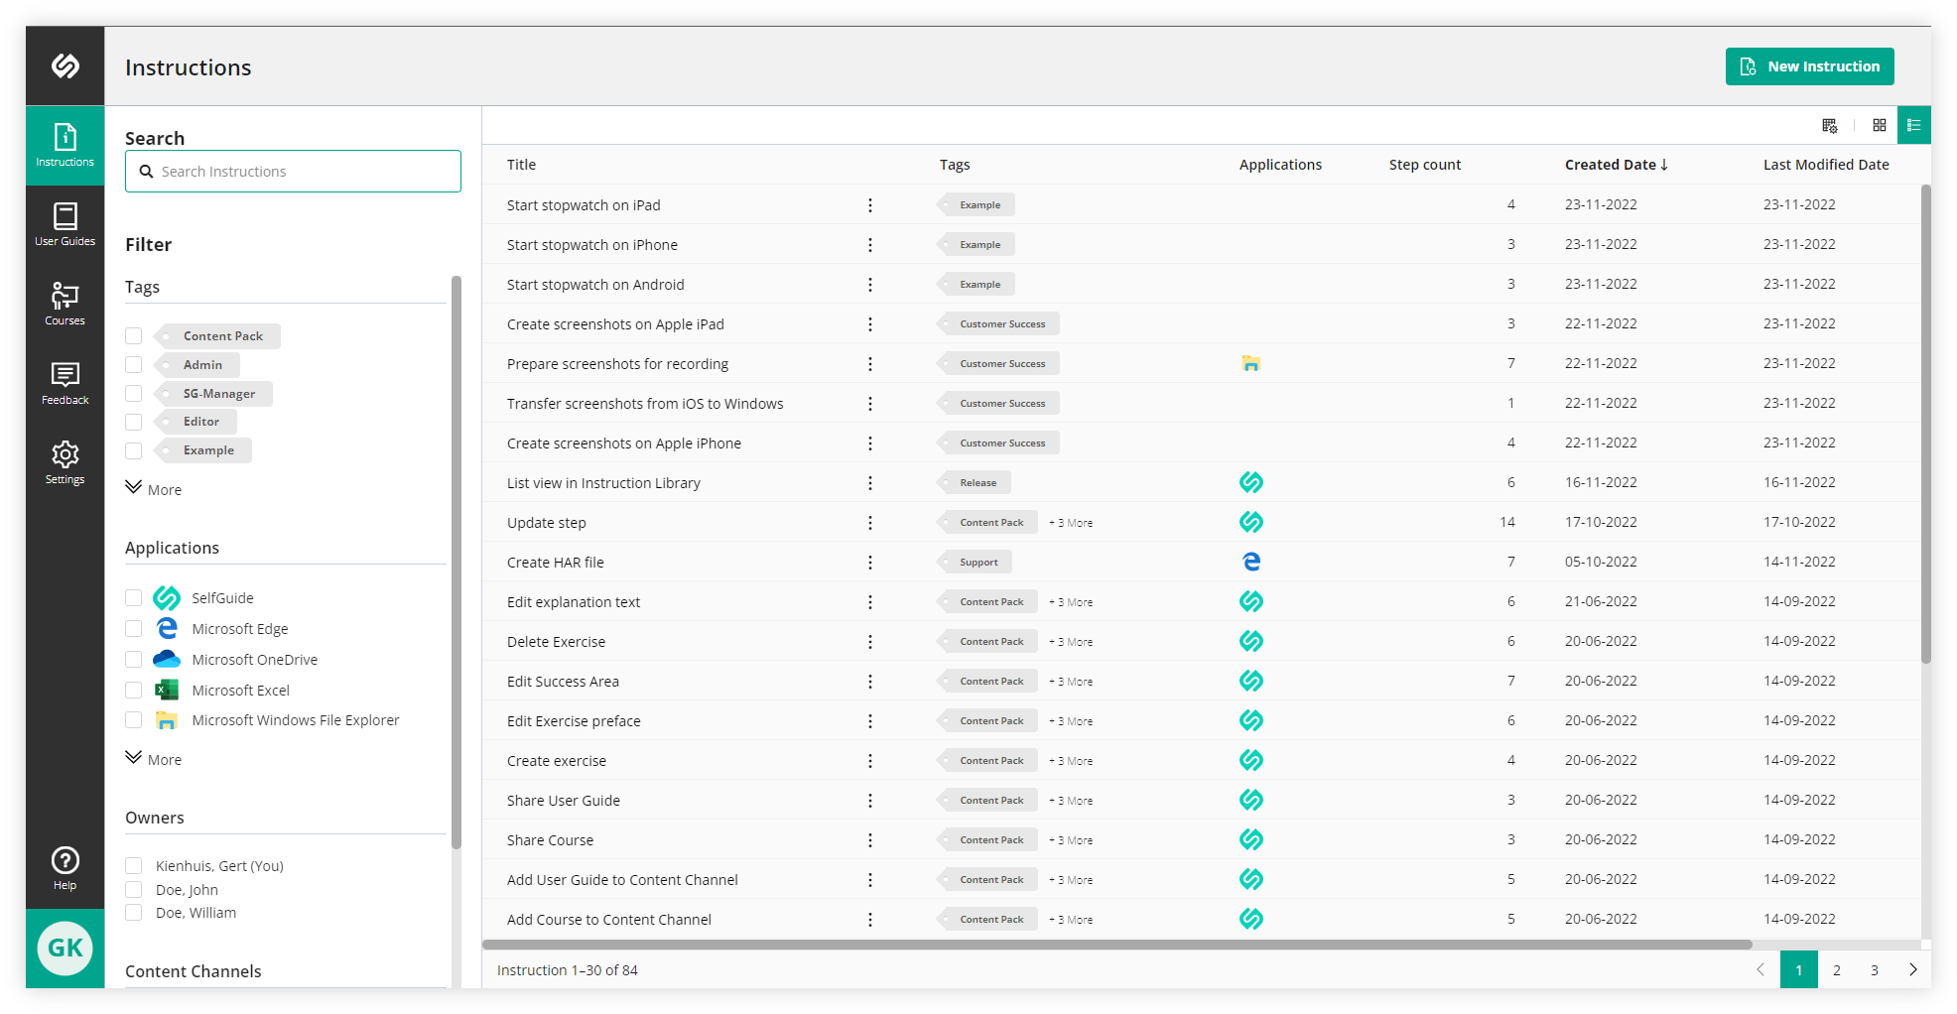The image size is (1957, 1014).
Task: Check the Doe, John owner checkbox
Action: pos(133,889)
